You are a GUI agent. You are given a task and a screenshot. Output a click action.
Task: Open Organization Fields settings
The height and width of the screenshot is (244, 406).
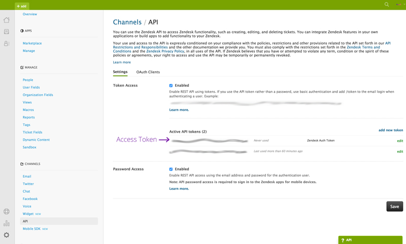point(38,95)
